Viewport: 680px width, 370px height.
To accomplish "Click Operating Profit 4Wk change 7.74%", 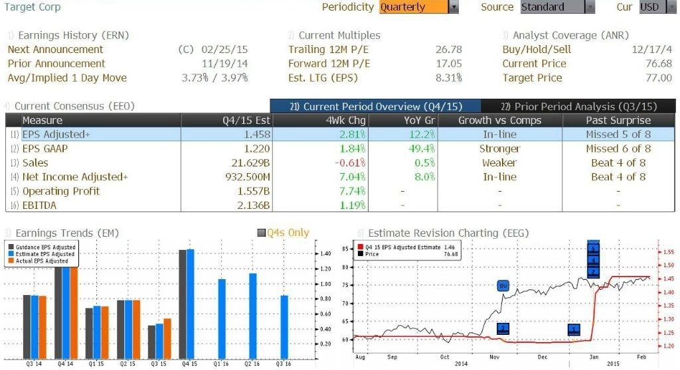I will (x=353, y=191).
